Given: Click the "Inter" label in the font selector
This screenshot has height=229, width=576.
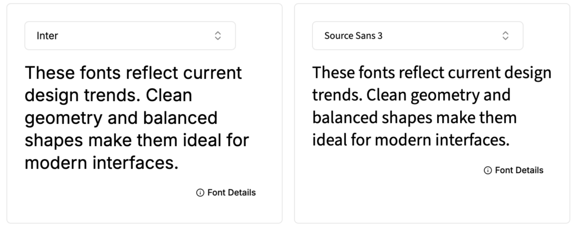Looking at the screenshot, I should pos(47,36).
